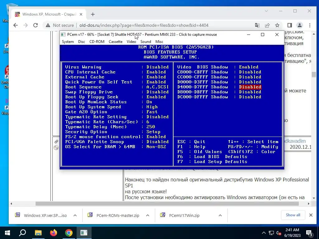Expand options for Windows XP iso download

click(x=75, y=215)
